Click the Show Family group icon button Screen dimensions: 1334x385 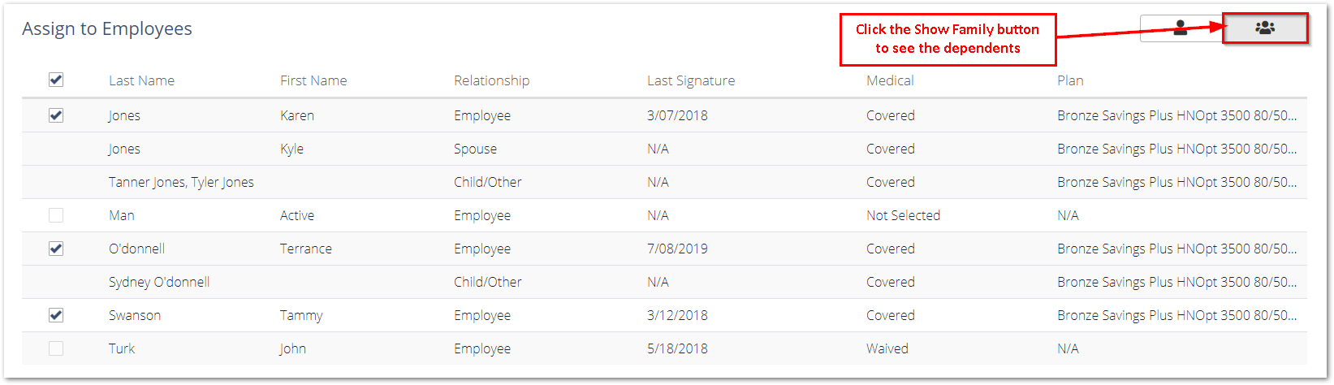click(1265, 28)
